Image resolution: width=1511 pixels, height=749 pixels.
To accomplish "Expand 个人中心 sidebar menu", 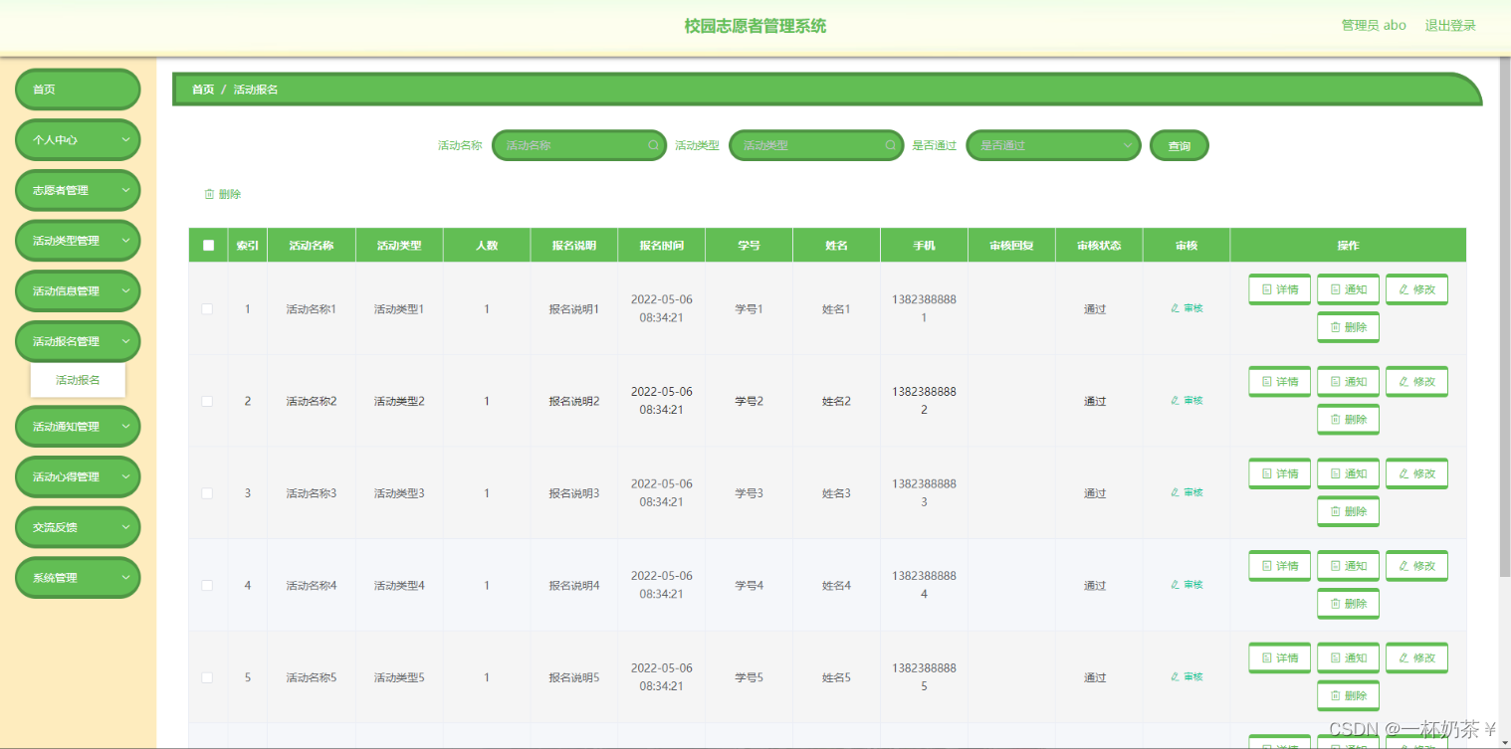I will point(78,140).
